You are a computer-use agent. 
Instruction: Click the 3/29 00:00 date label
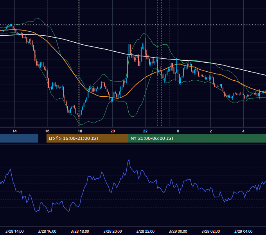[x=178, y=231]
